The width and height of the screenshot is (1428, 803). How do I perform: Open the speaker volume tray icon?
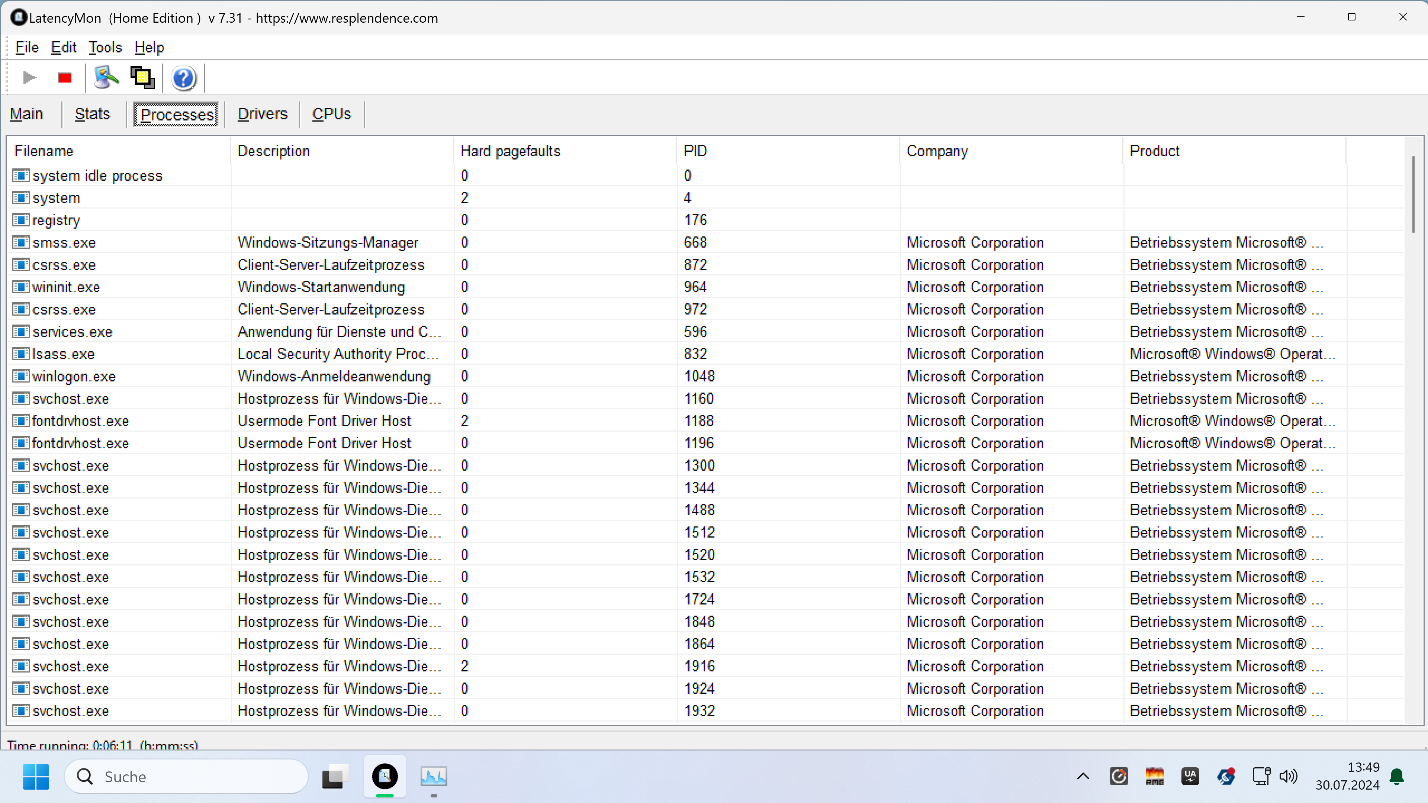[1288, 776]
